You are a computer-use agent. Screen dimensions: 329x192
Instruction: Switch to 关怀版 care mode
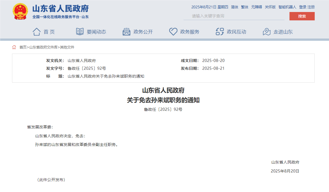[x=270, y=7]
